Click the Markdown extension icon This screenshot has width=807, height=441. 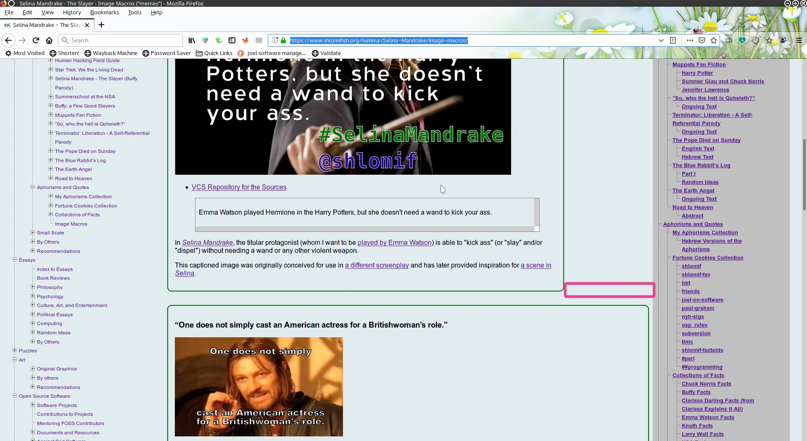coord(729,40)
